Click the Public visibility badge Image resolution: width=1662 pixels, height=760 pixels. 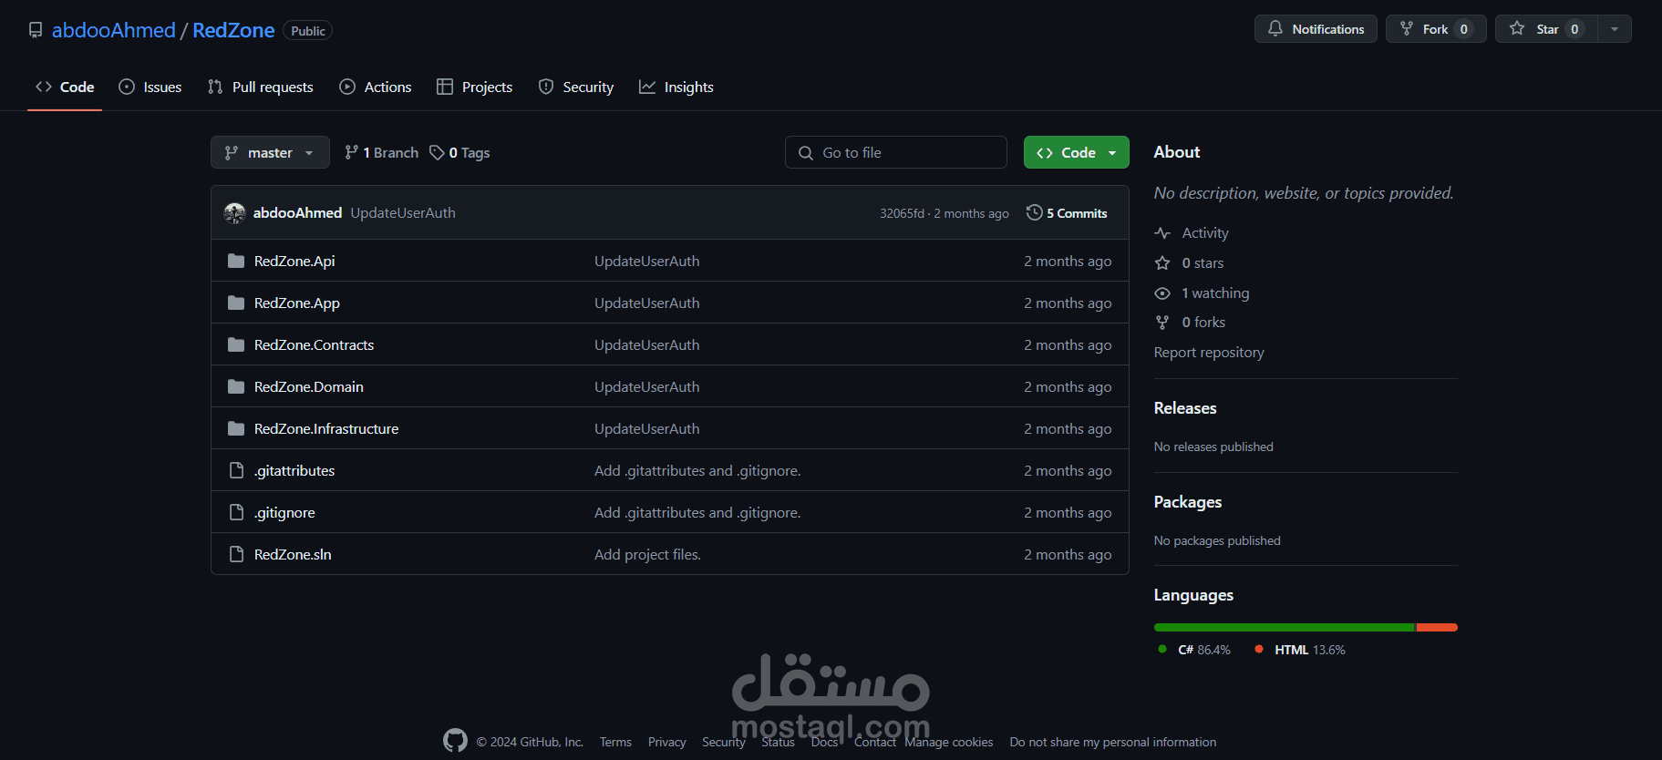tap(308, 31)
